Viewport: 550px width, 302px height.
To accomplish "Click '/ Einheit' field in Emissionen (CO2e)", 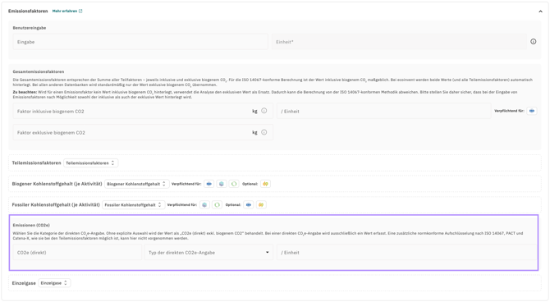I will click(x=406, y=253).
